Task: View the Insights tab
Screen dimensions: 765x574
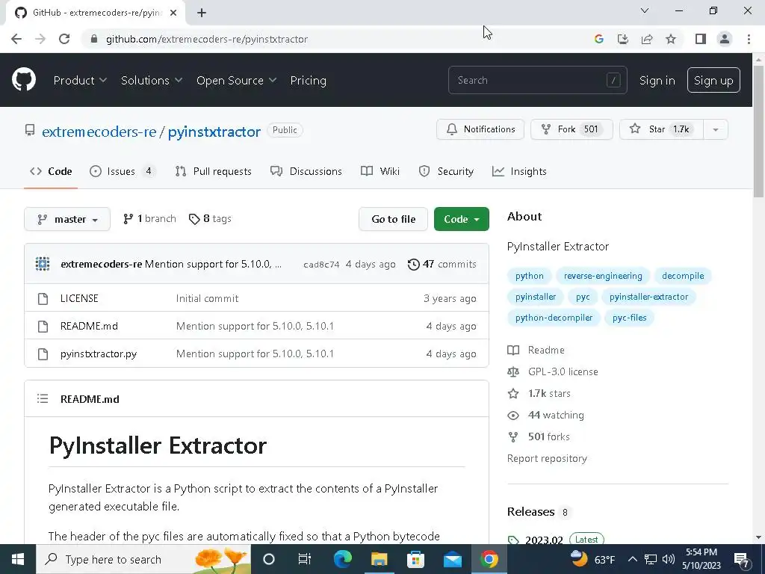Action: coord(519,171)
